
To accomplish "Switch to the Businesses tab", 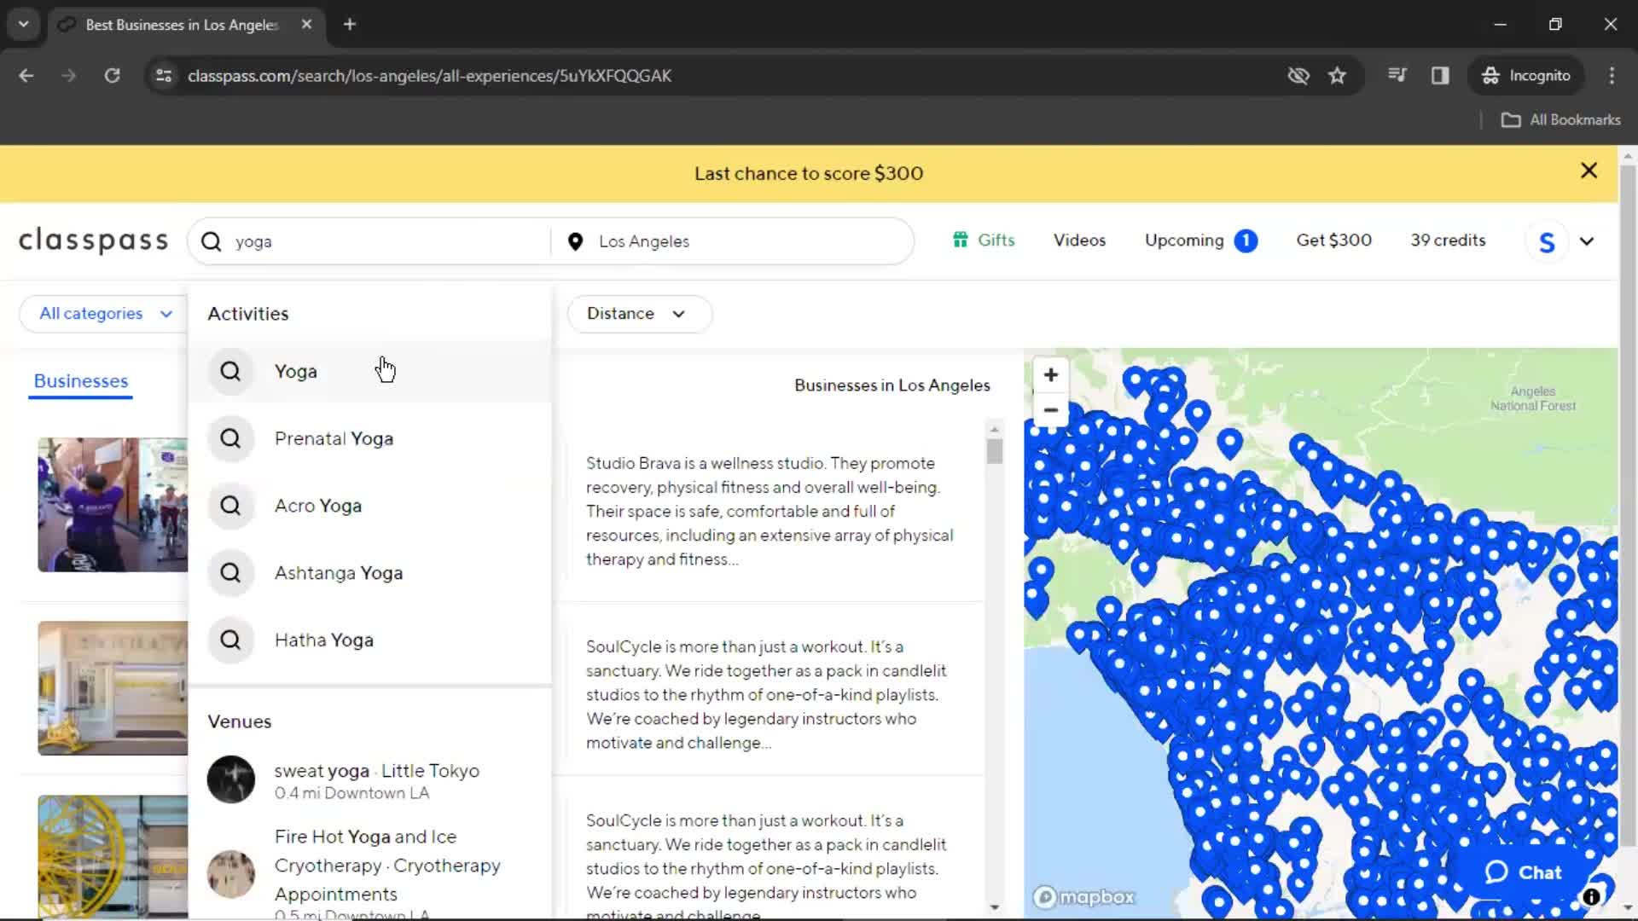I will pos(81,381).
